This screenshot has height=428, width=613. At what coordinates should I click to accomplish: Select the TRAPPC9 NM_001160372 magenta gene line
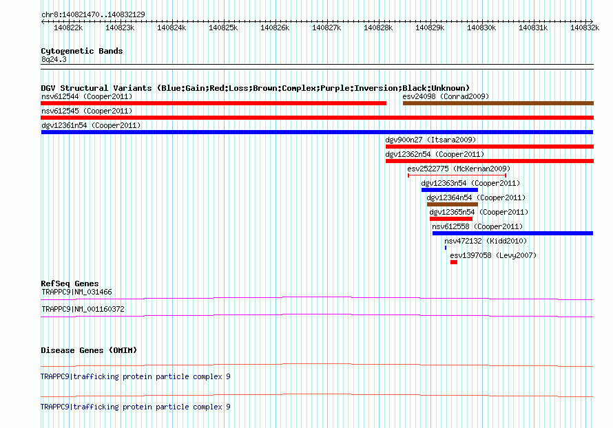coord(317,316)
